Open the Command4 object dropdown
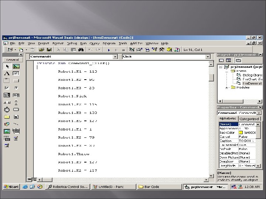The image size is (266, 199). coord(115,57)
